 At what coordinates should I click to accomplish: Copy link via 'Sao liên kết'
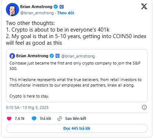pos(75,118)
